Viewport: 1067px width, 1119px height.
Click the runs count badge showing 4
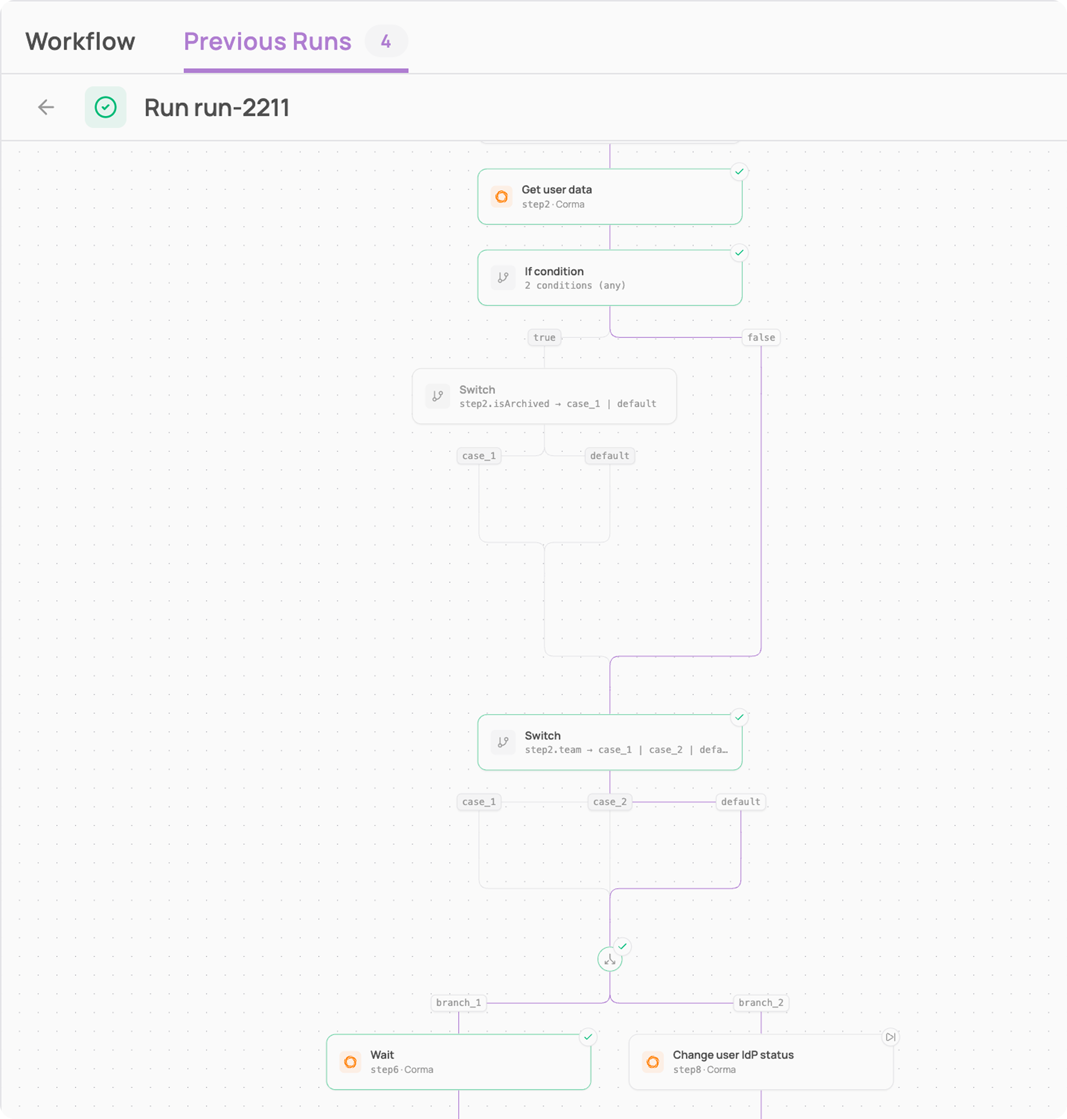pyautogui.click(x=386, y=41)
